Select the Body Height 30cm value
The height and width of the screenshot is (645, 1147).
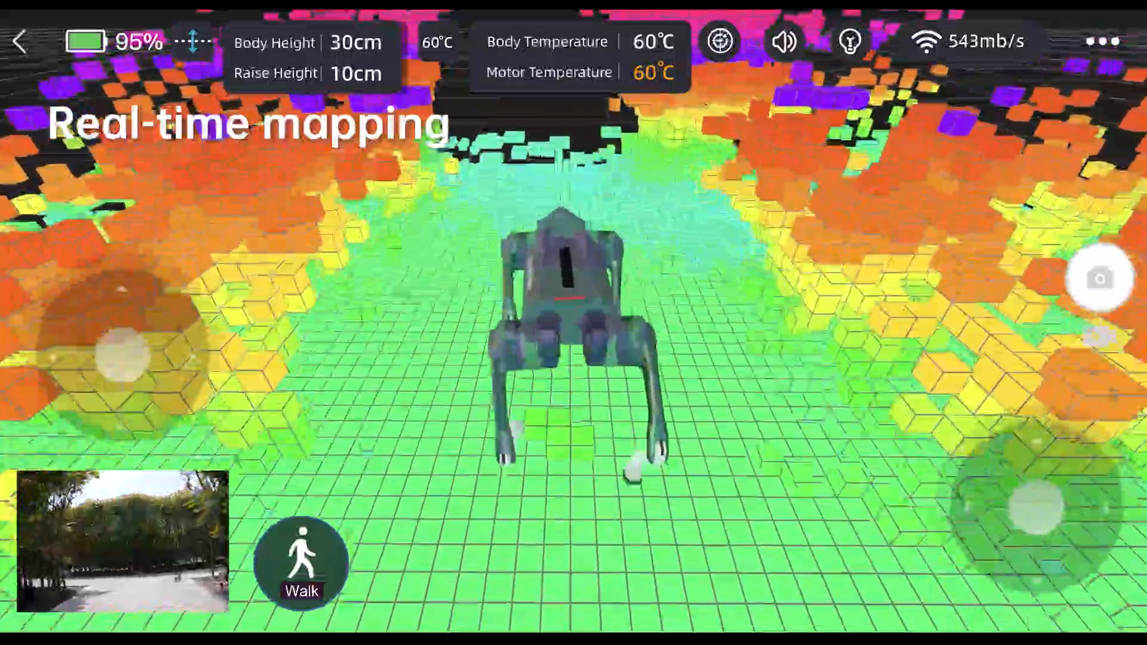coord(356,42)
